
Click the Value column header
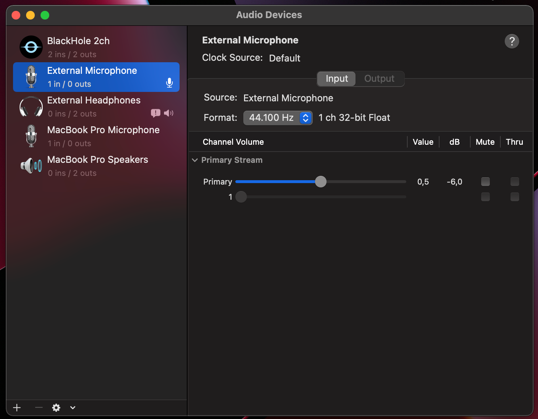click(x=423, y=142)
